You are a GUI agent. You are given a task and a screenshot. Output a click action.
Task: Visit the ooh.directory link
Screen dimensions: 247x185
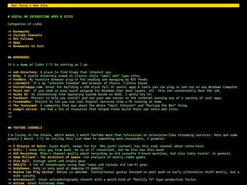[x=25, y=72]
